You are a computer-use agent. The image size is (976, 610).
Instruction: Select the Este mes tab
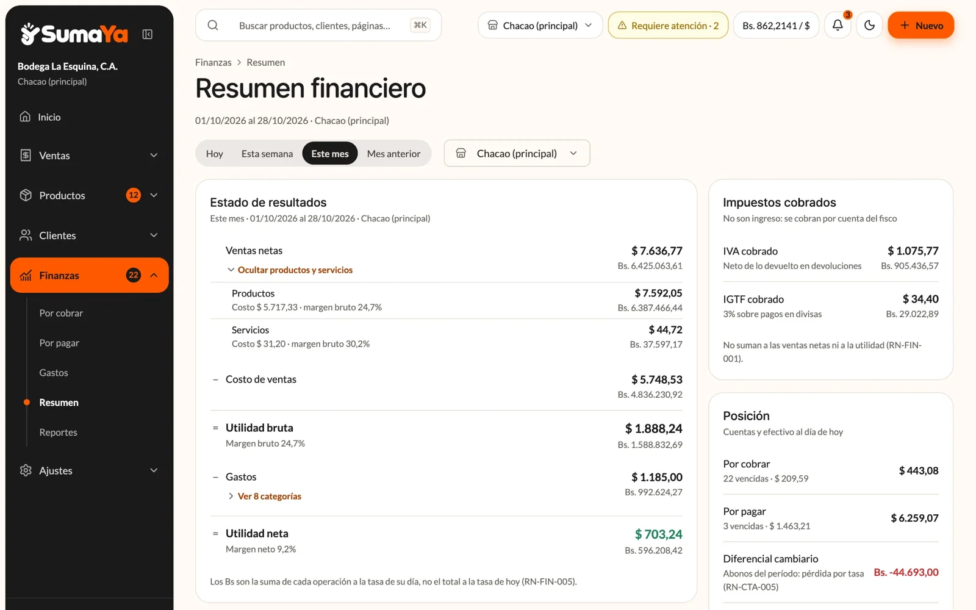pos(330,153)
